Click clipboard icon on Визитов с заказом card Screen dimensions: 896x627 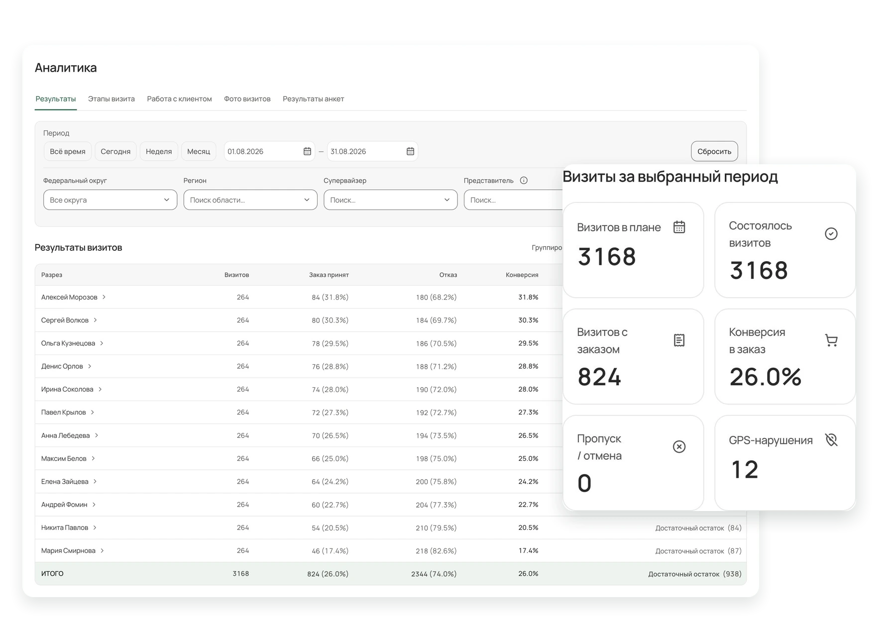679,340
